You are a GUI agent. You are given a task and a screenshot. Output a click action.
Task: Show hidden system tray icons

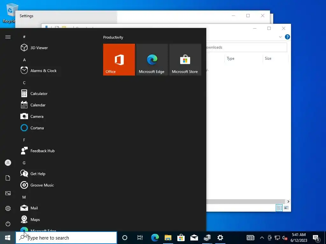(262, 238)
